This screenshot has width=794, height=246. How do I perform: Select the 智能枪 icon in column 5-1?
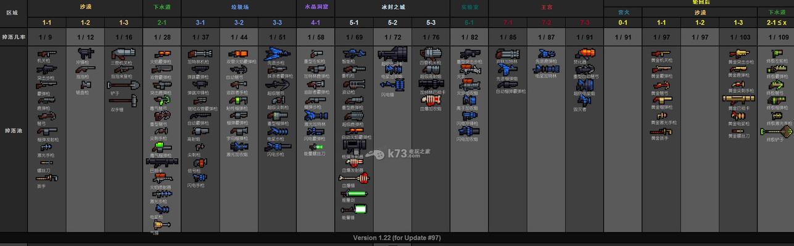pos(353,54)
